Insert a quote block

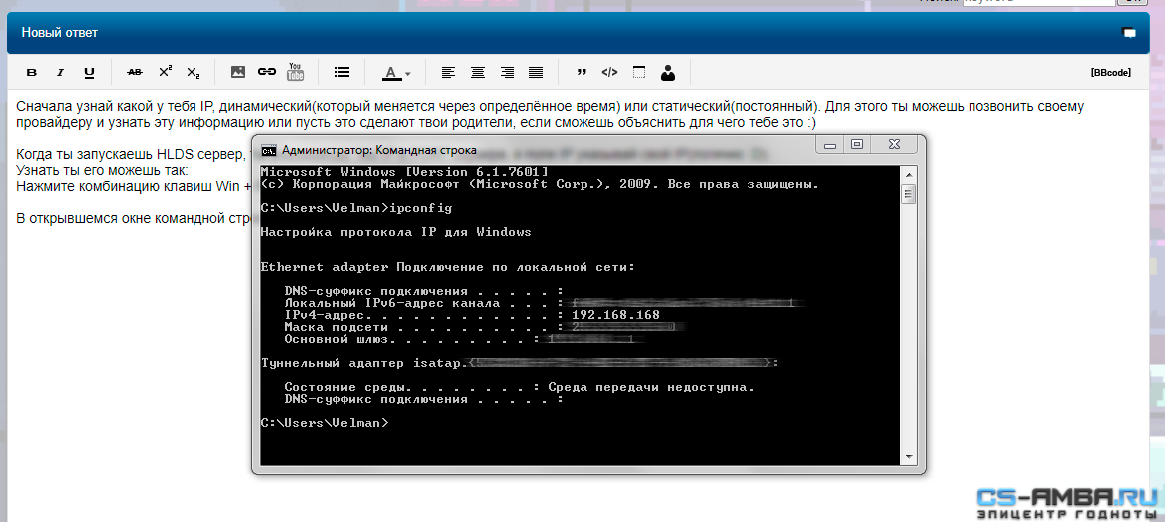click(x=582, y=72)
